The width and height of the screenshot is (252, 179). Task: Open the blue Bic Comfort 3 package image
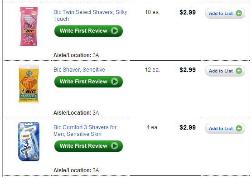[29, 141]
